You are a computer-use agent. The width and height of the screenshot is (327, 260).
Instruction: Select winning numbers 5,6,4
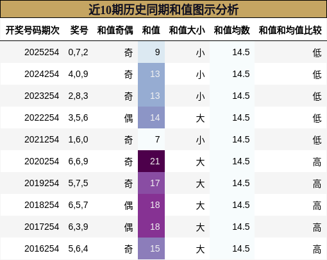(x=78, y=249)
